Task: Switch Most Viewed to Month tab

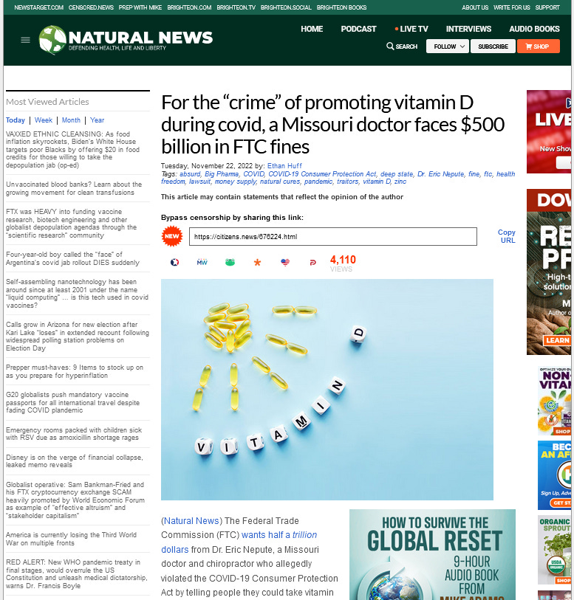Action: 71,120
